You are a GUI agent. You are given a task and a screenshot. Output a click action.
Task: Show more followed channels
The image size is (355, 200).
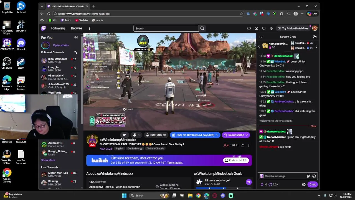click(48, 160)
